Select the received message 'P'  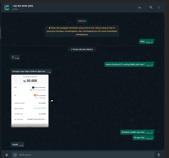(15, 57)
